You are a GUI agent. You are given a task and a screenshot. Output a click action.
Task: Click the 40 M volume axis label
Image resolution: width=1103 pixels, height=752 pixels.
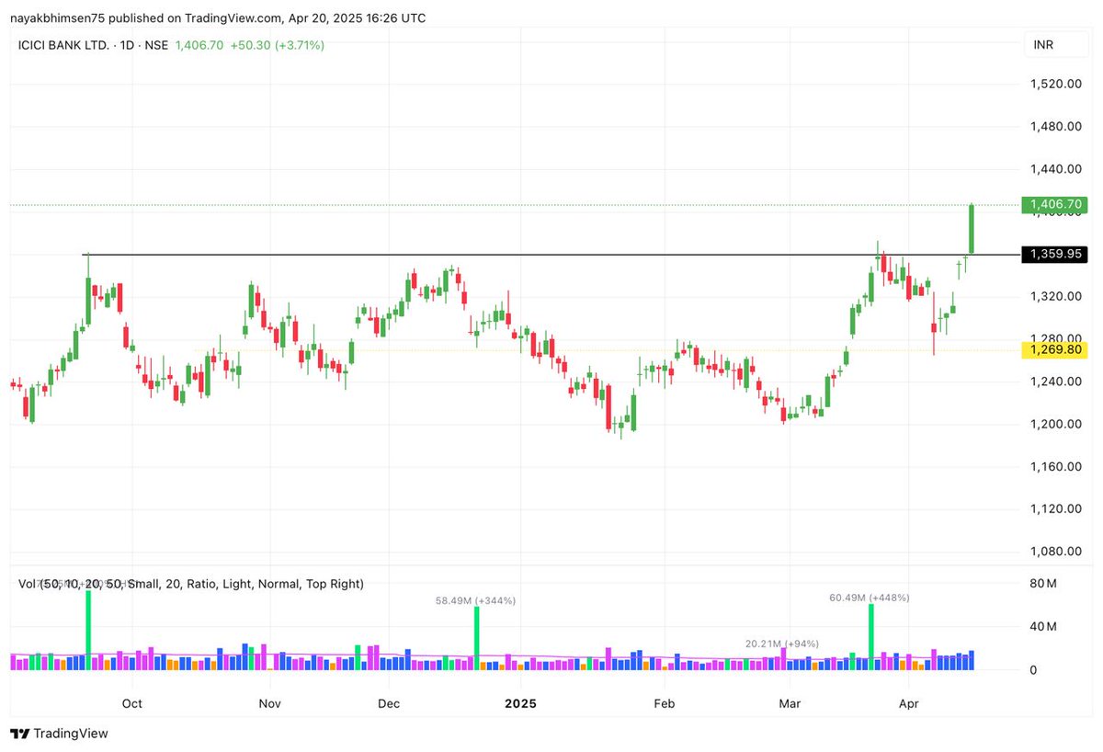point(1042,627)
